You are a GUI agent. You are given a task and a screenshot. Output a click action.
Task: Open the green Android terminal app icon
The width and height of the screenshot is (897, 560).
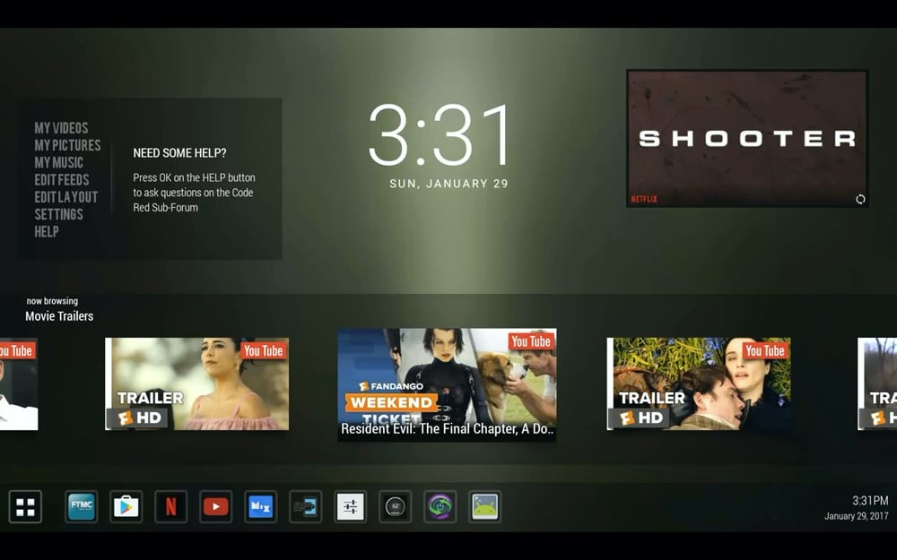tap(484, 506)
